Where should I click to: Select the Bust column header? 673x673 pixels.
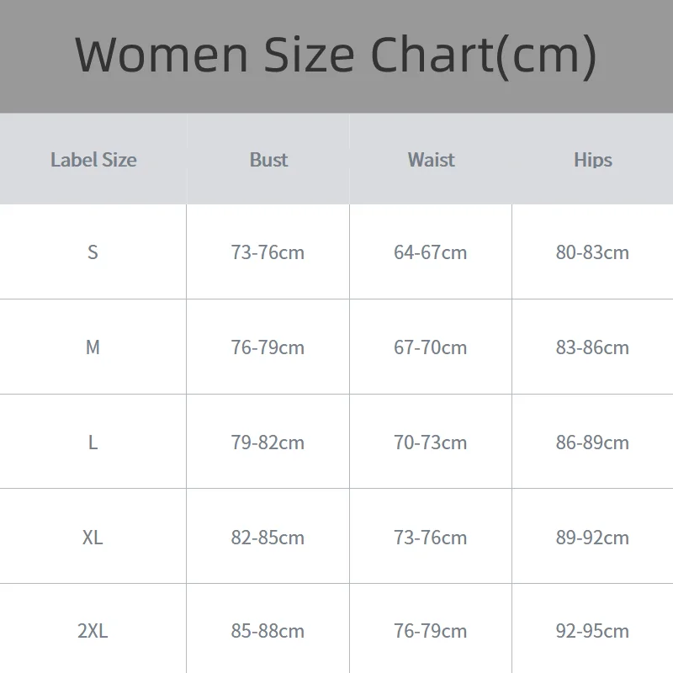click(268, 160)
